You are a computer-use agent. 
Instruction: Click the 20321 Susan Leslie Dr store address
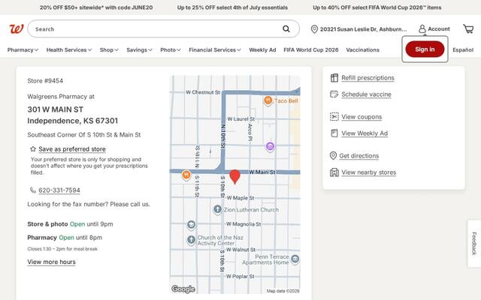pyautogui.click(x=363, y=29)
